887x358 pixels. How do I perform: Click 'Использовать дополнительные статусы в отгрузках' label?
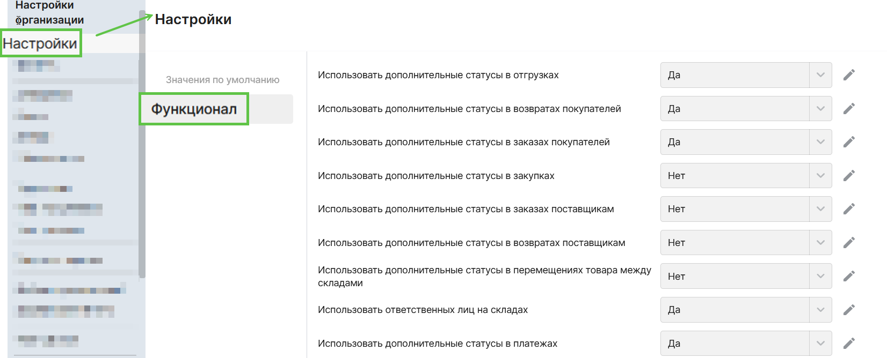438,75
